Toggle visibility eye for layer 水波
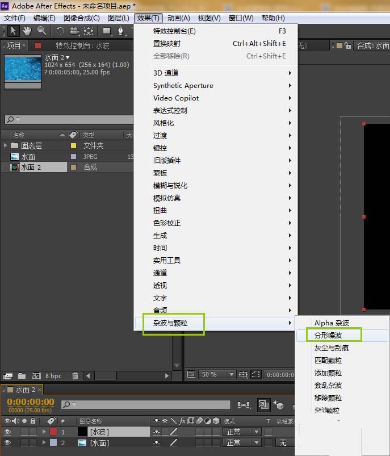 pyautogui.click(x=7, y=432)
